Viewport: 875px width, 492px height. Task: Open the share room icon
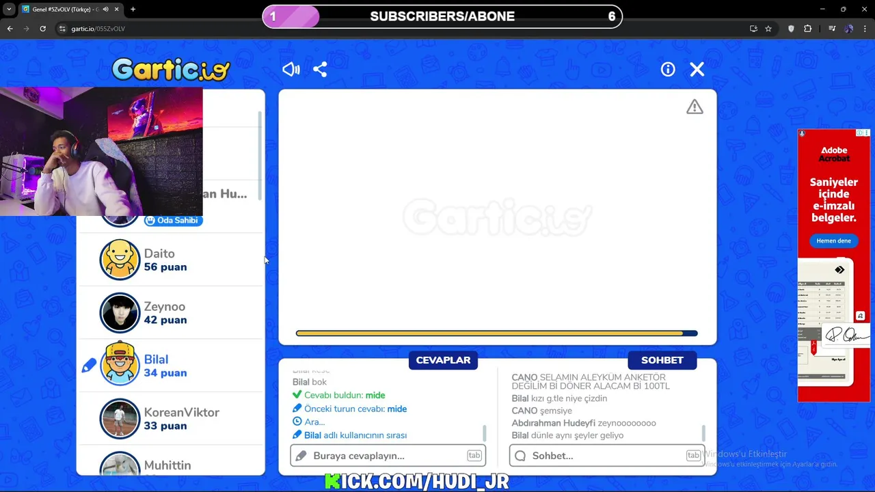pos(320,69)
